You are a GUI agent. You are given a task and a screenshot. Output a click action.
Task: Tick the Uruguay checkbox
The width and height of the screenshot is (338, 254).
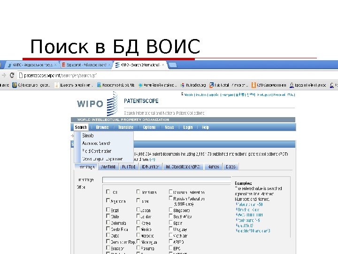171,229
